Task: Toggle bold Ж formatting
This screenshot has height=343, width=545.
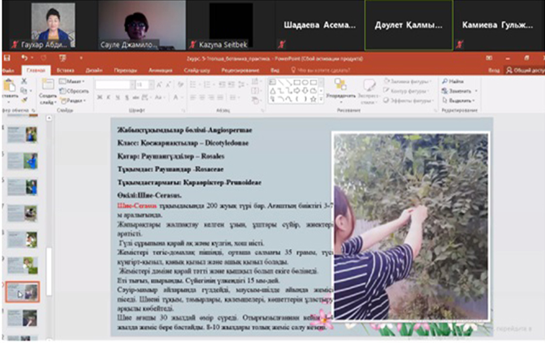Action: click(99, 97)
